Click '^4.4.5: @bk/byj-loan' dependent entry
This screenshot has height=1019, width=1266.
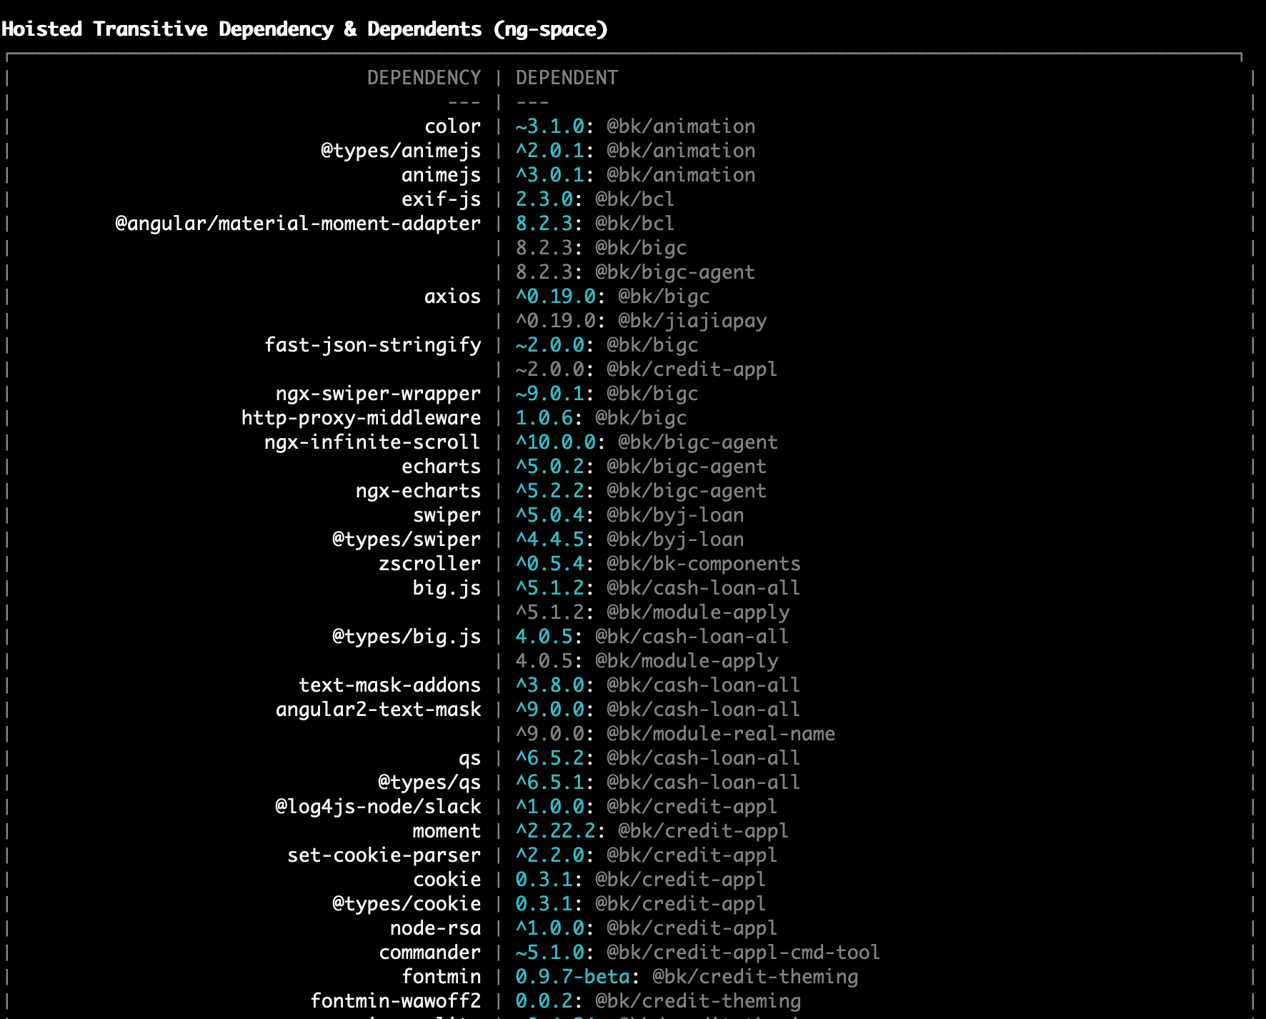pyautogui.click(x=629, y=540)
